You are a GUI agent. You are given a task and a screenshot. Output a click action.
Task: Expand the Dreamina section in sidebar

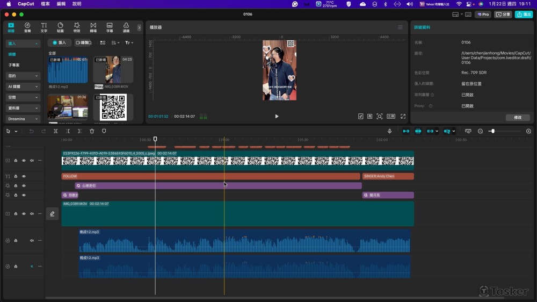pyautogui.click(x=23, y=119)
